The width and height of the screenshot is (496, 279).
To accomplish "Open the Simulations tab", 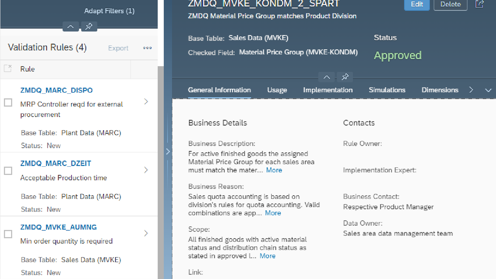I will point(387,90).
